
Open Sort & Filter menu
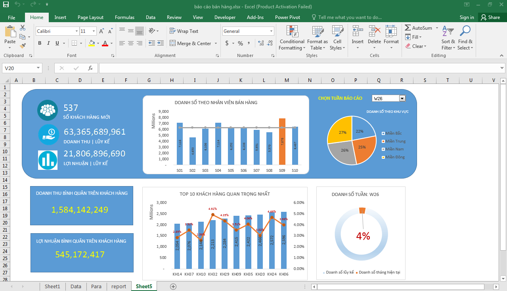click(x=448, y=38)
